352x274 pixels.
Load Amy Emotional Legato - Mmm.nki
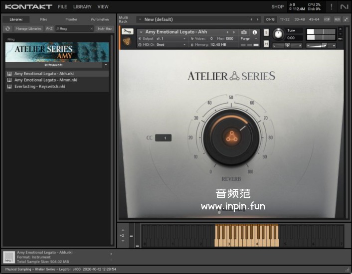pos(57,80)
